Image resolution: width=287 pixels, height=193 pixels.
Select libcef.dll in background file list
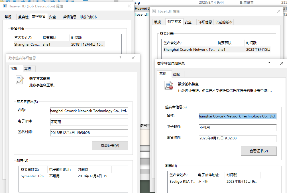click(x=141, y=14)
